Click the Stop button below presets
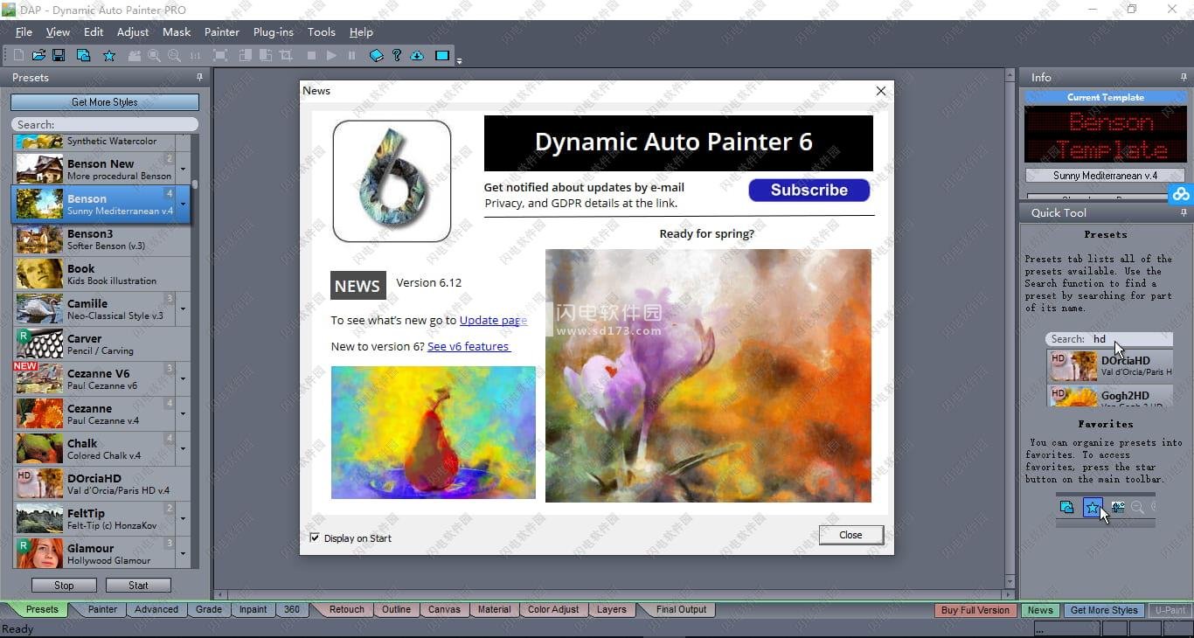 click(x=64, y=586)
